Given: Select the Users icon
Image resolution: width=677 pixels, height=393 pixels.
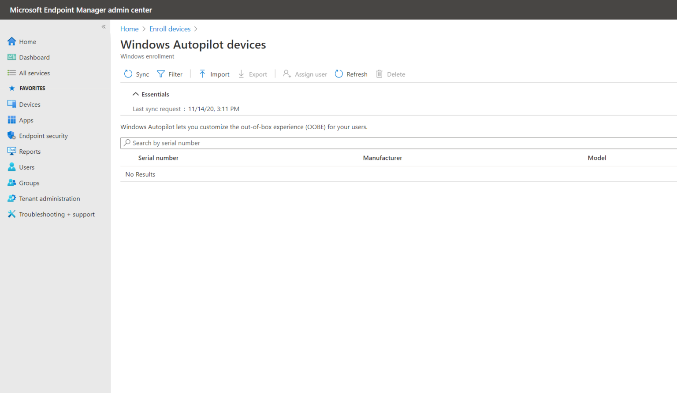Looking at the screenshot, I should click(11, 167).
